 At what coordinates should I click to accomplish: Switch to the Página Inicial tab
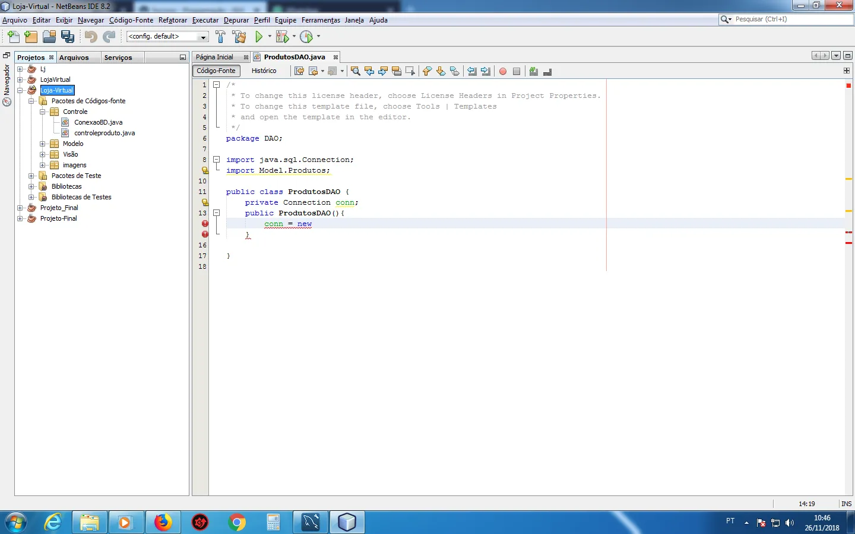(x=215, y=57)
